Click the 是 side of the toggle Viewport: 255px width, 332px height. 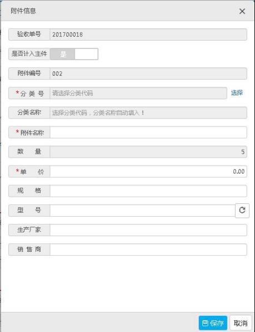(63, 54)
